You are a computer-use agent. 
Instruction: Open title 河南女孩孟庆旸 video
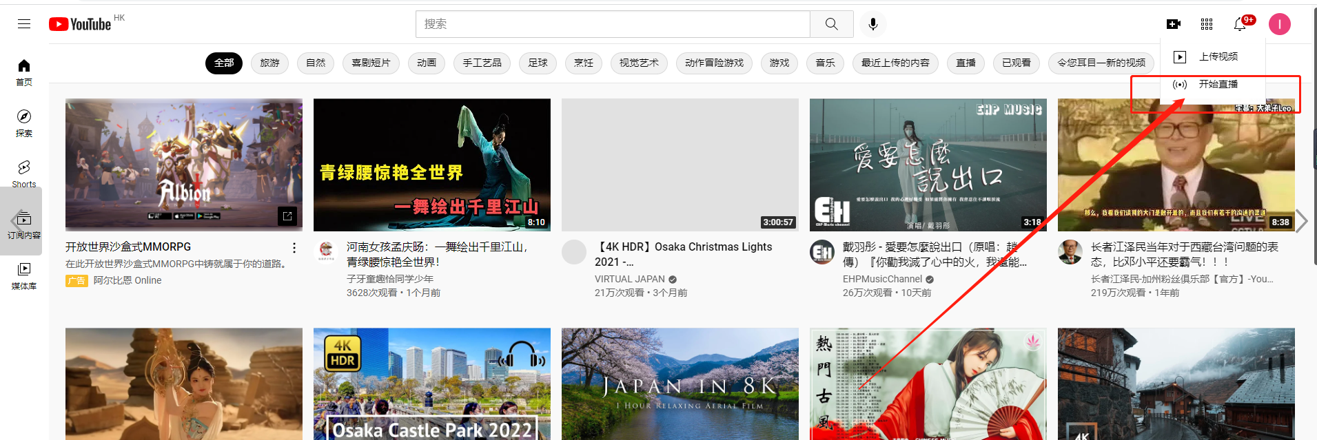coord(438,254)
